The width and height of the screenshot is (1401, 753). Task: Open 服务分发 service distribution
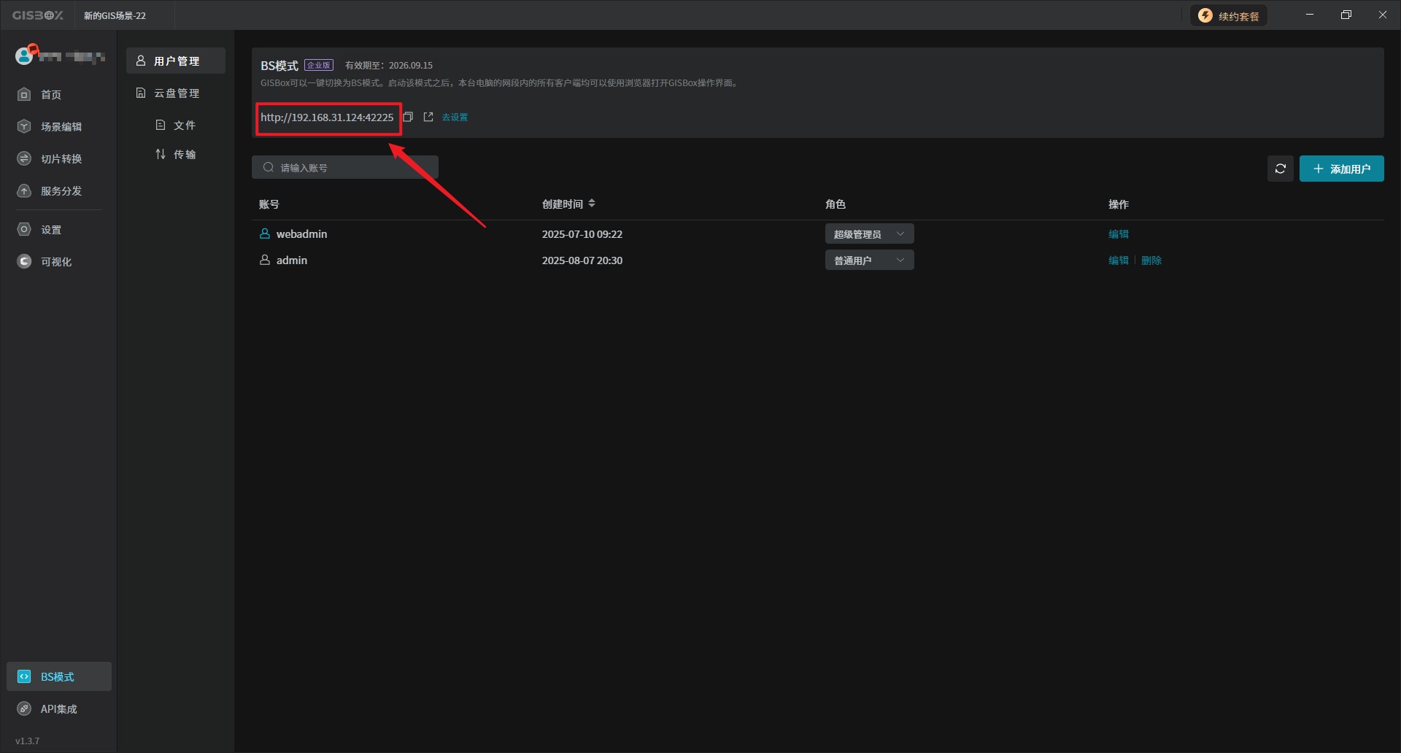click(61, 191)
